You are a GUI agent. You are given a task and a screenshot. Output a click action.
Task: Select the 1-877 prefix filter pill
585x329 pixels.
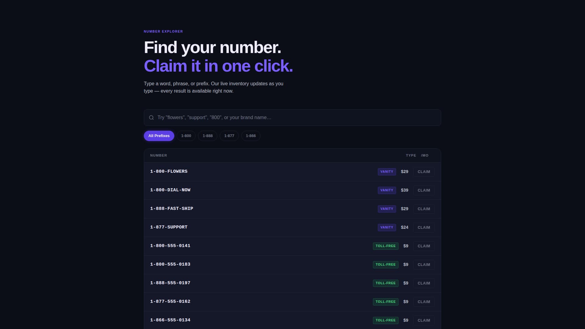pos(229,136)
